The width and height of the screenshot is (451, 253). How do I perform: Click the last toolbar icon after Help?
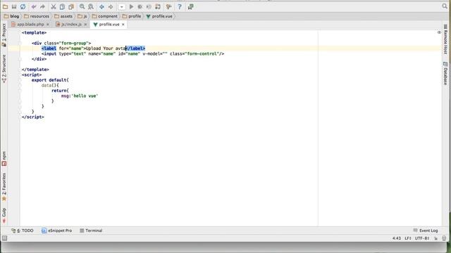191,6
